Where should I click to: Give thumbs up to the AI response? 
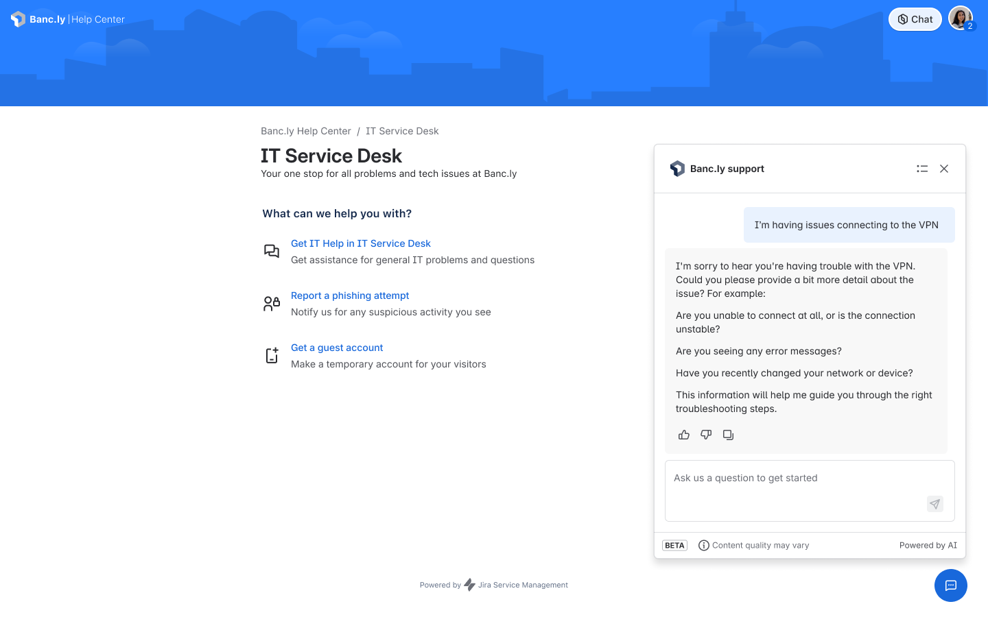click(684, 435)
